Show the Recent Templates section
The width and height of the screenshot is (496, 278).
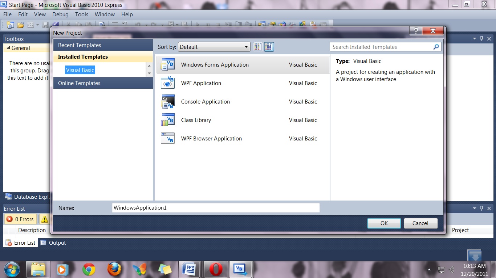[103, 45]
